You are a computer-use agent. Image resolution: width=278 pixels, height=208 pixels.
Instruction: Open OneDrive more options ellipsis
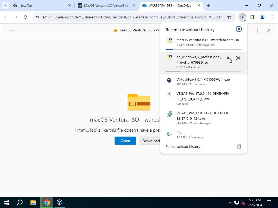tap(11, 30)
